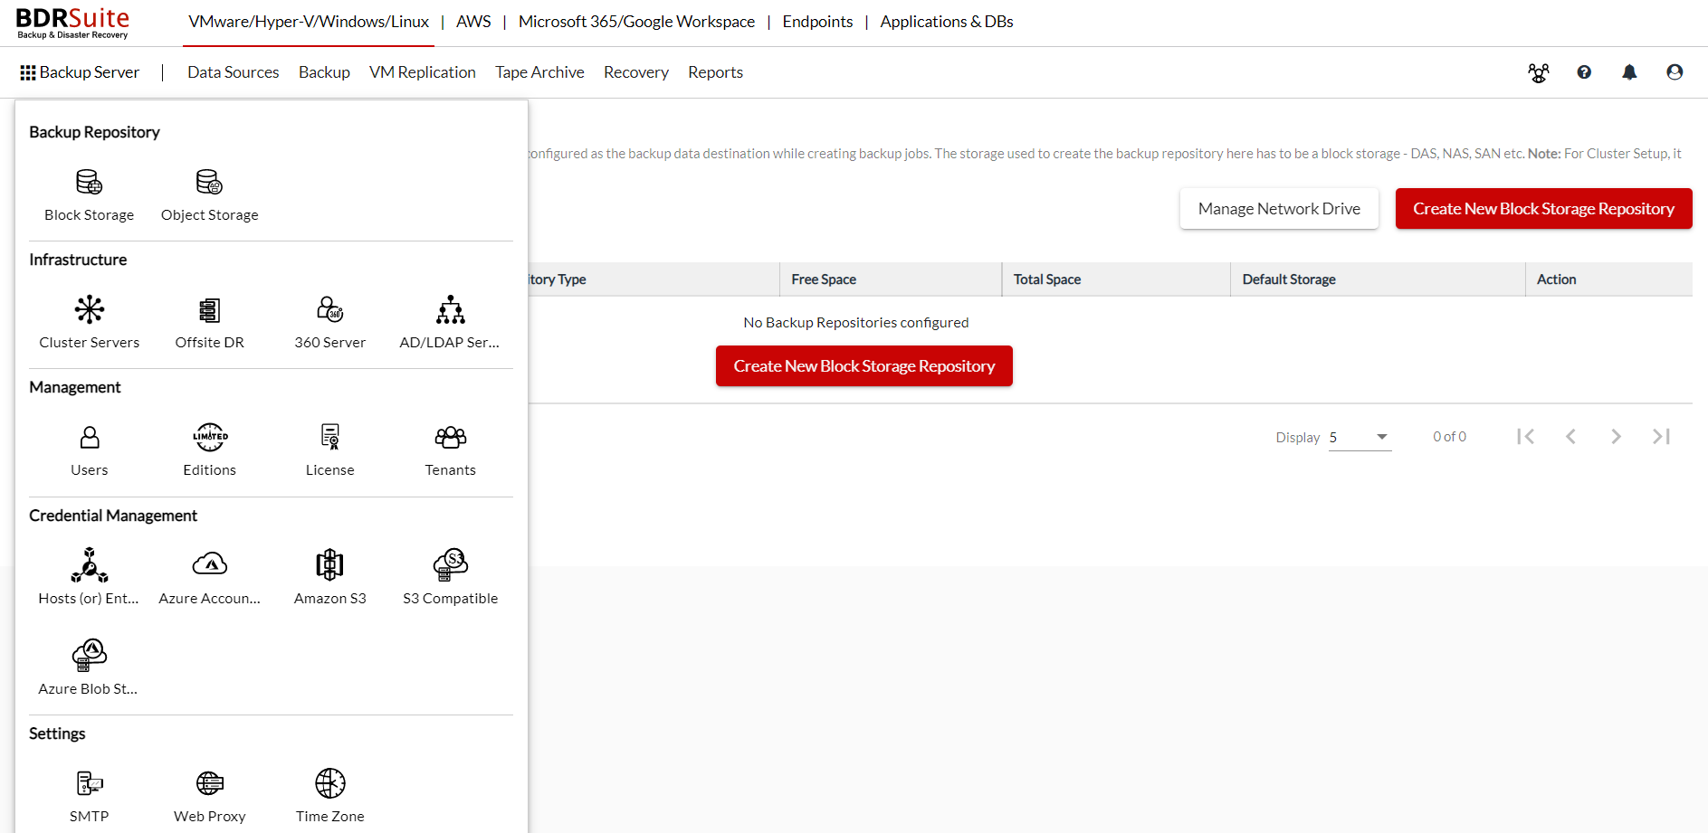Image resolution: width=1708 pixels, height=833 pixels.
Task: Go to last page of results
Action: 1661,437
